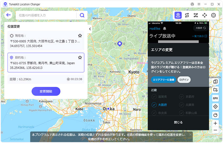Select the 京都府 area option

(x=186, y=97)
